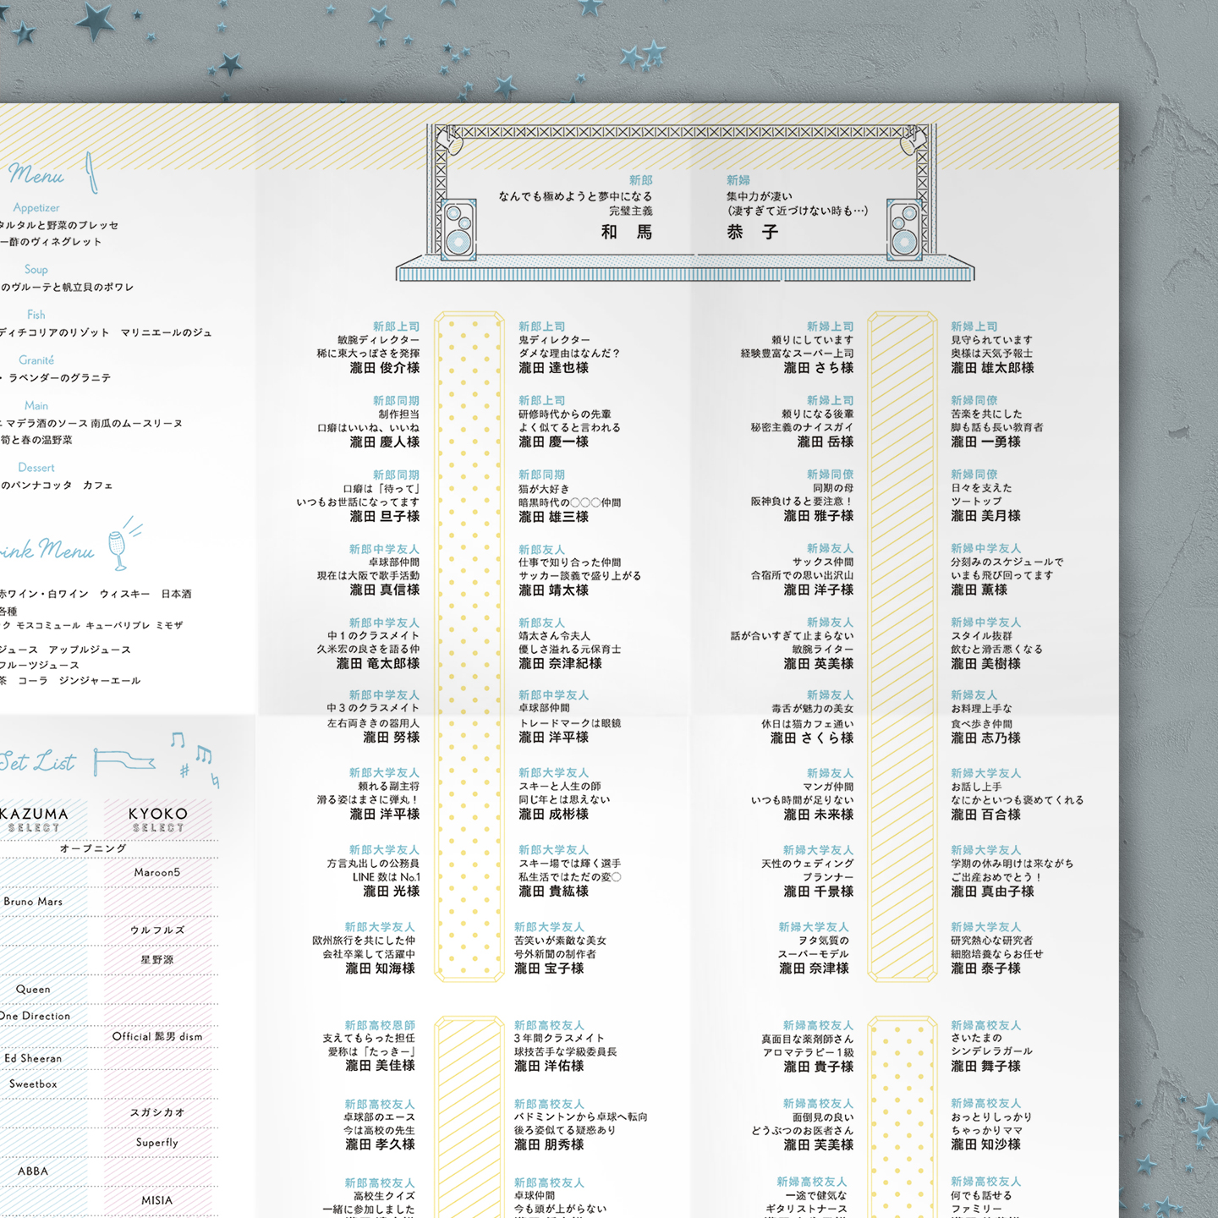The height and width of the screenshot is (1218, 1218).
Task: Click guest name 瀧田 未来様
Action: 819,815
